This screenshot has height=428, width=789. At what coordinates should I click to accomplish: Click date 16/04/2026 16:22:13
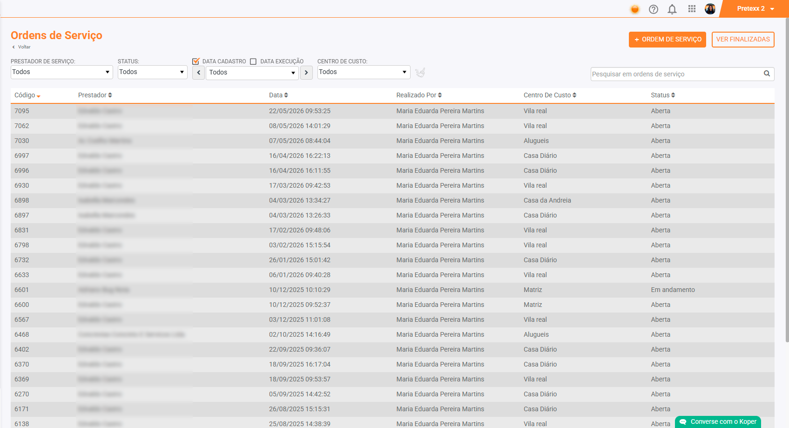point(300,156)
